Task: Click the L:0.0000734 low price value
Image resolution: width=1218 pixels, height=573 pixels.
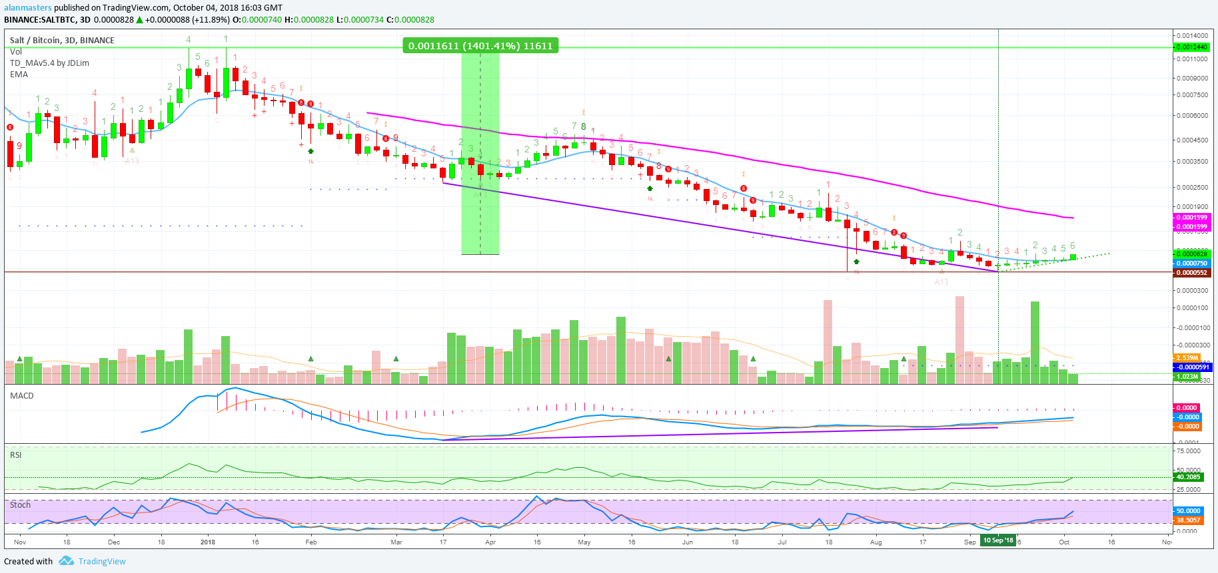Action: 360,19
